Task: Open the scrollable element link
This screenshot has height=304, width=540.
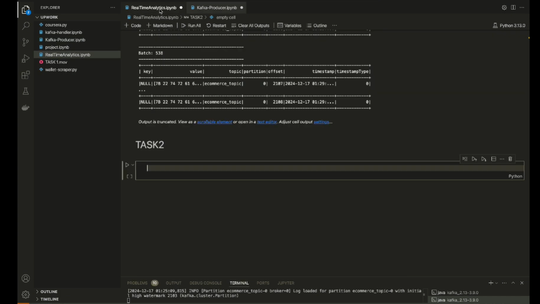Action: pos(215,122)
